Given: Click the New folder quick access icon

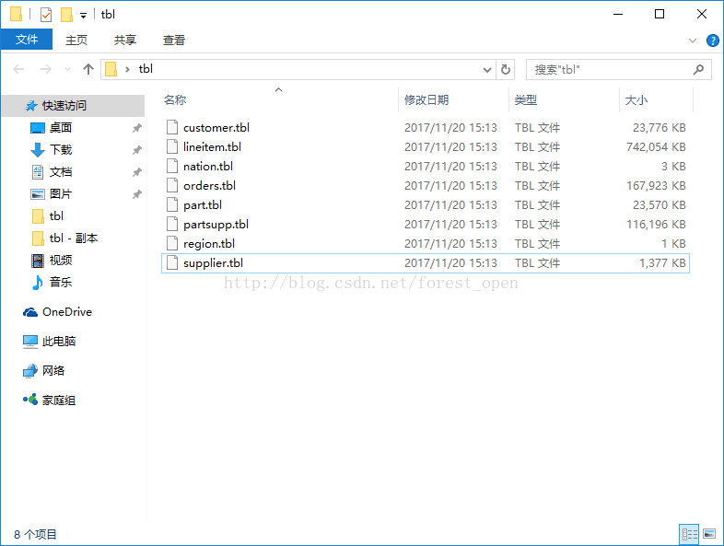Looking at the screenshot, I should pos(67,15).
